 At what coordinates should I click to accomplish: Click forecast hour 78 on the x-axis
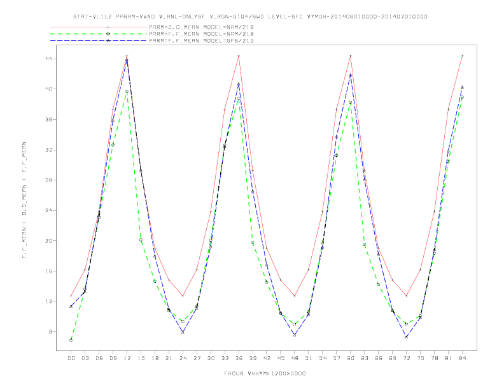pos(435,358)
